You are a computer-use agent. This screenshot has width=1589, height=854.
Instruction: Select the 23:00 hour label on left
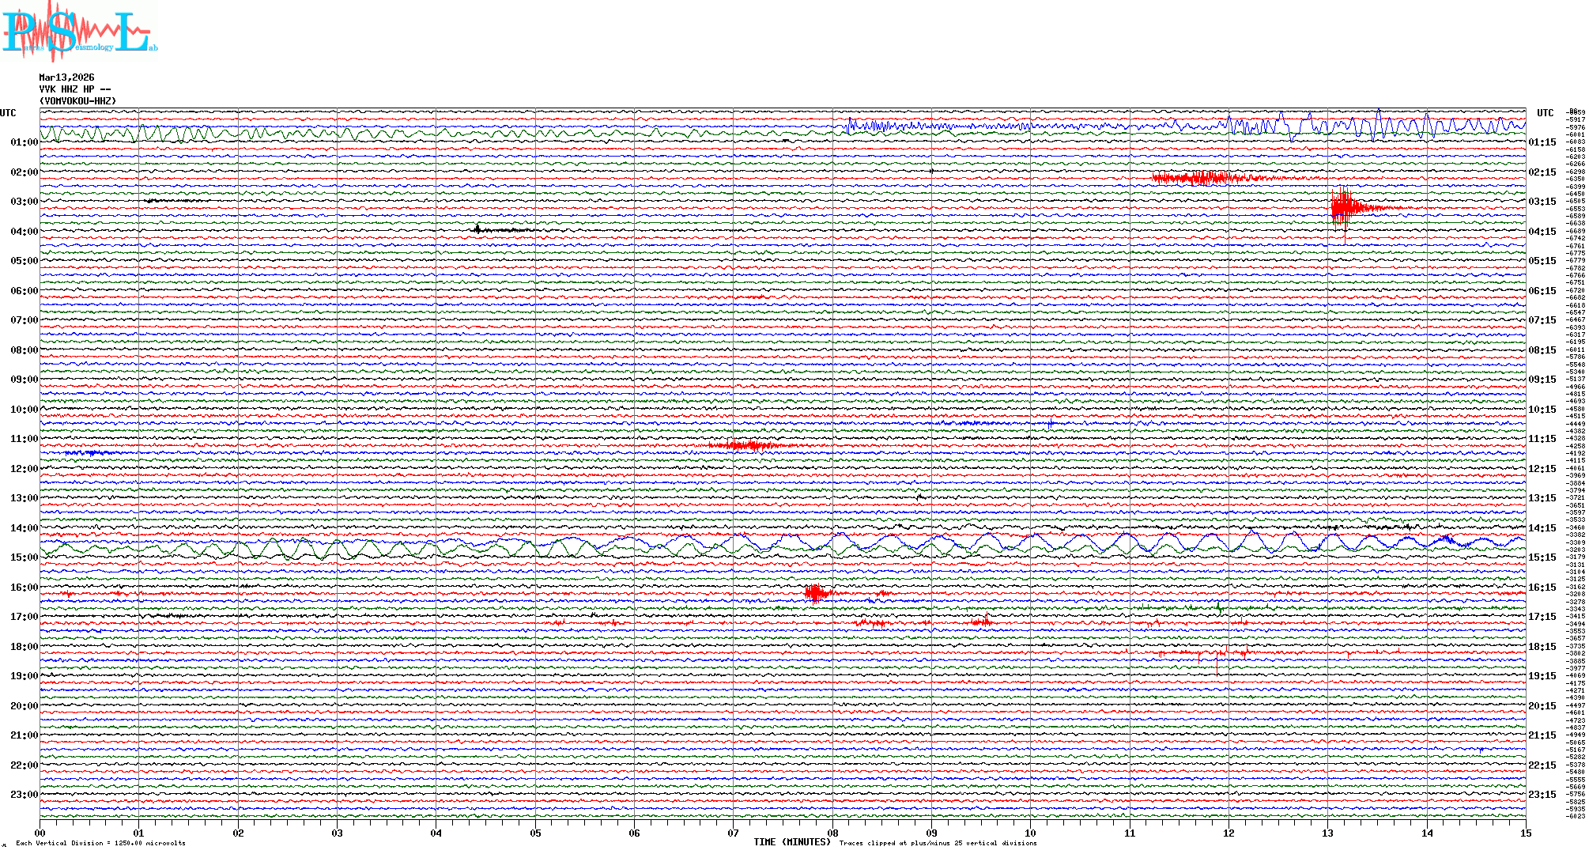[x=24, y=795]
